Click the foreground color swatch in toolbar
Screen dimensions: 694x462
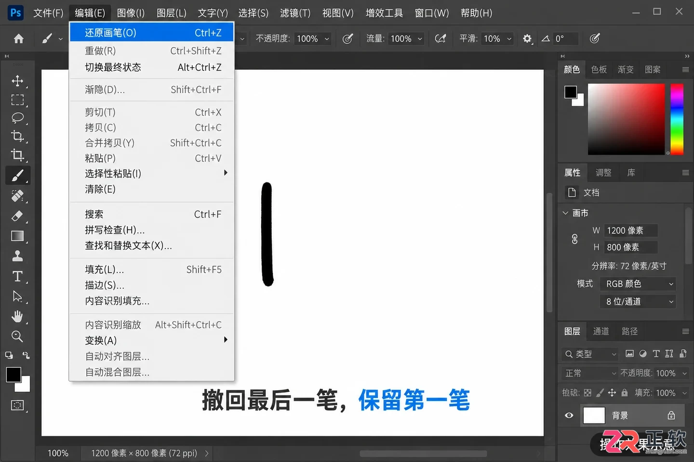coord(13,374)
